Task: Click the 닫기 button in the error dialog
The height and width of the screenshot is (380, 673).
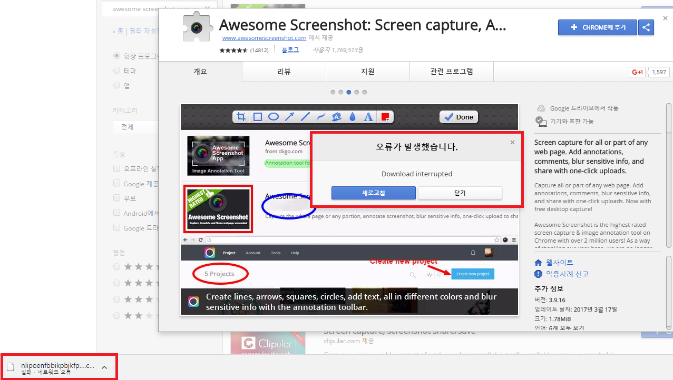Action: point(460,193)
